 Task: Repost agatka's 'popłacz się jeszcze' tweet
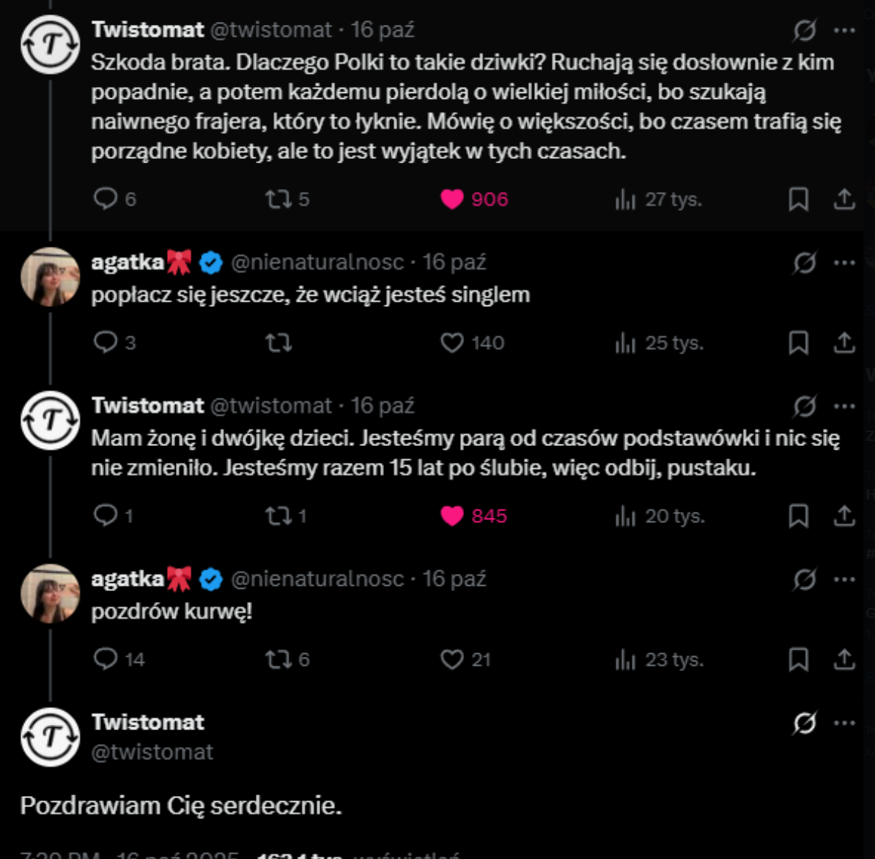point(278,343)
